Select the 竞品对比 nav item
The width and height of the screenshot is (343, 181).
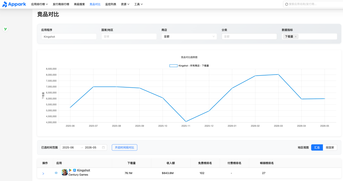tap(95, 4)
